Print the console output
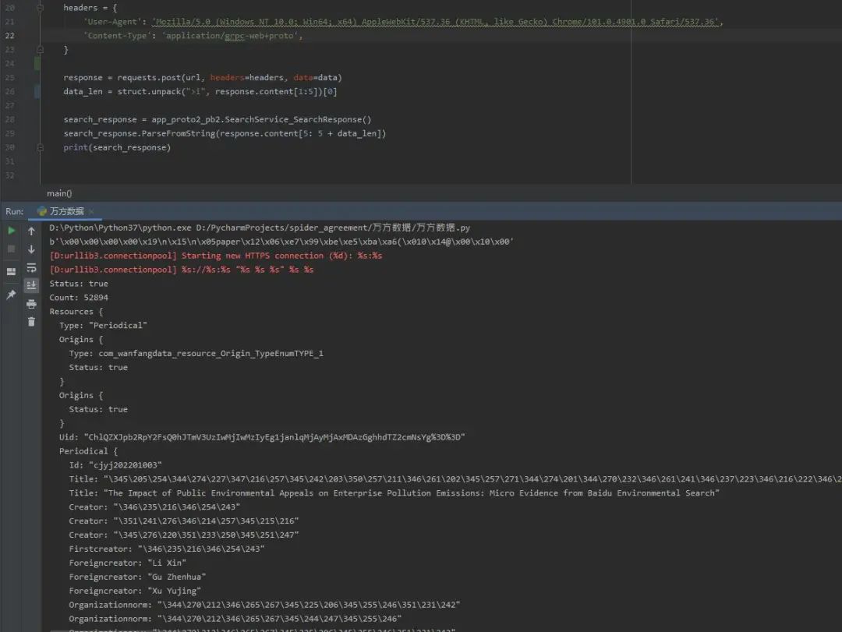The width and height of the screenshot is (842, 632). coord(32,303)
